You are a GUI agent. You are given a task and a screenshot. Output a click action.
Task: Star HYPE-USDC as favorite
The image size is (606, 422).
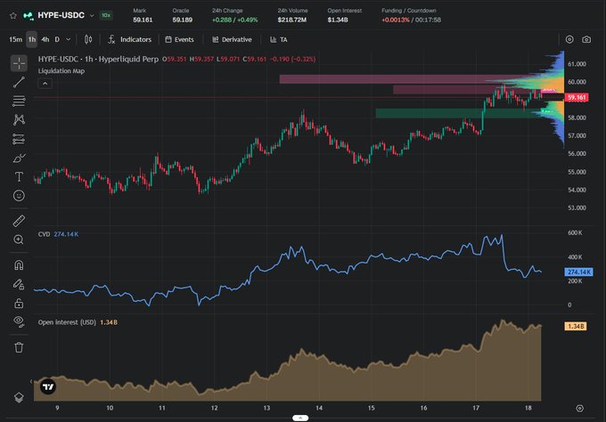(13, 16)
